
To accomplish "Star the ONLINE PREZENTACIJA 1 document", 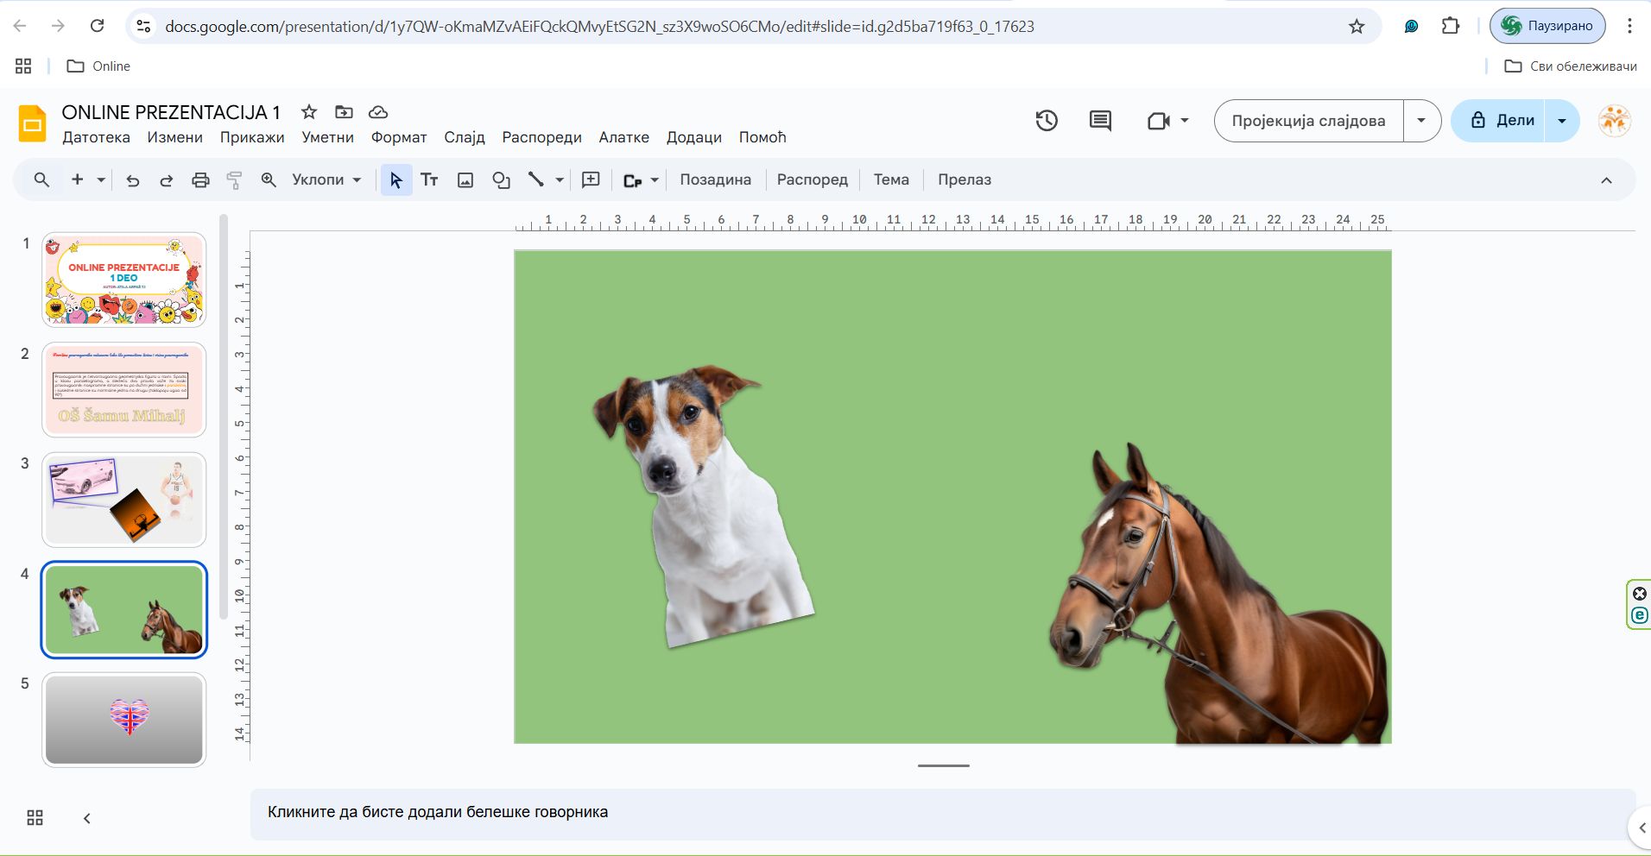I will pos(308,112).
